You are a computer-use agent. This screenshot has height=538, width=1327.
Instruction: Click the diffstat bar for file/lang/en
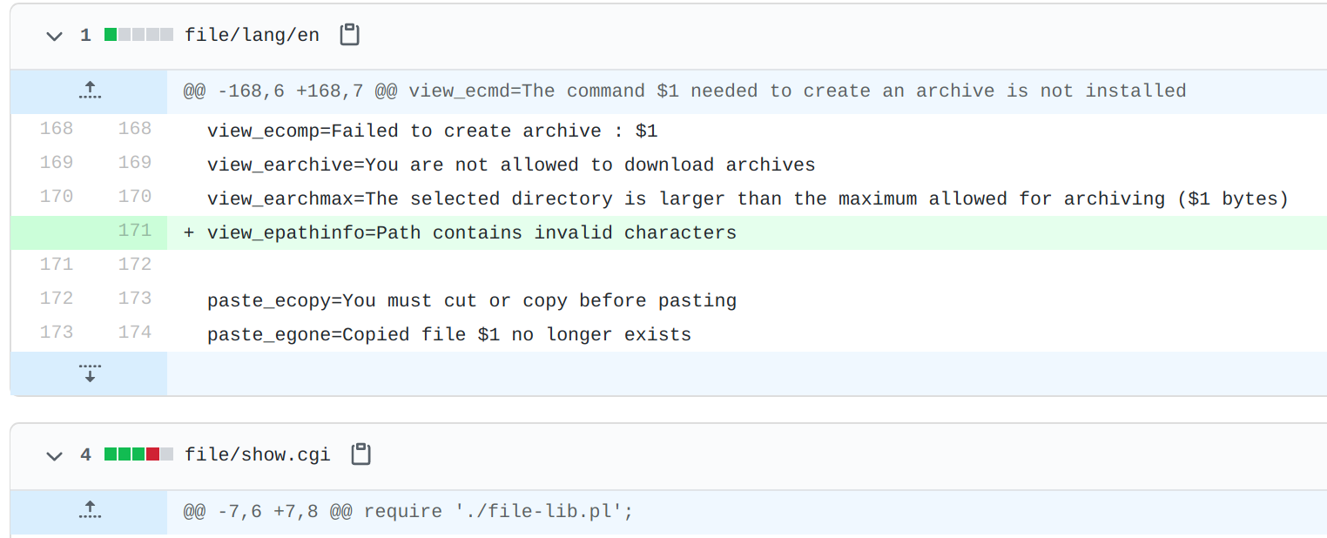(138, 36)
